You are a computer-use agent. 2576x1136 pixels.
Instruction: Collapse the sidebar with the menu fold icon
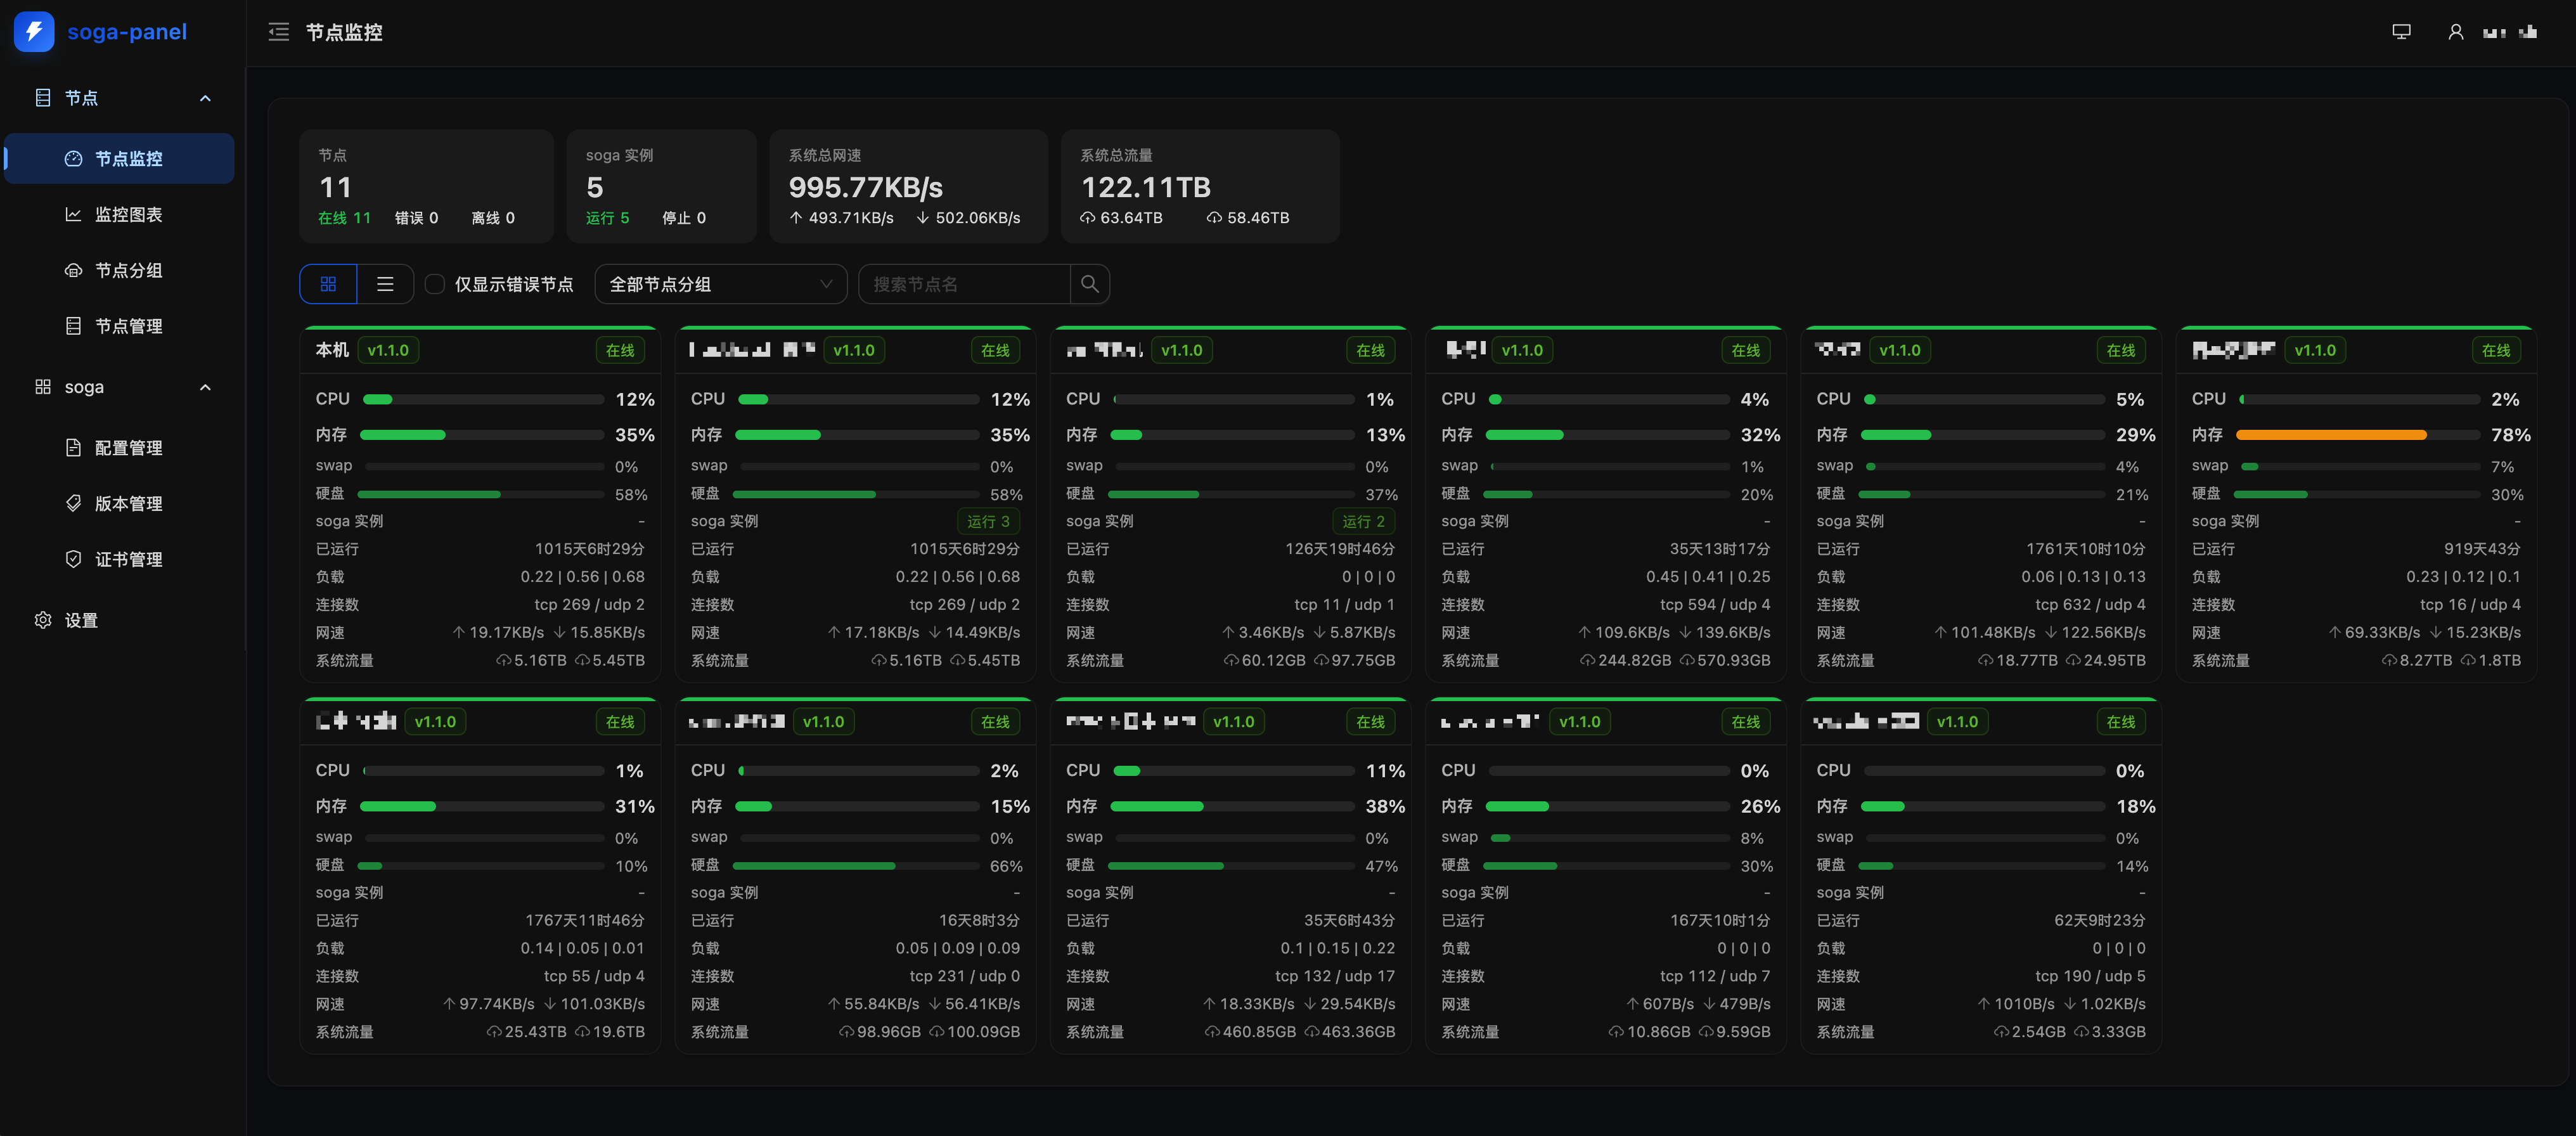click(278, 32)
